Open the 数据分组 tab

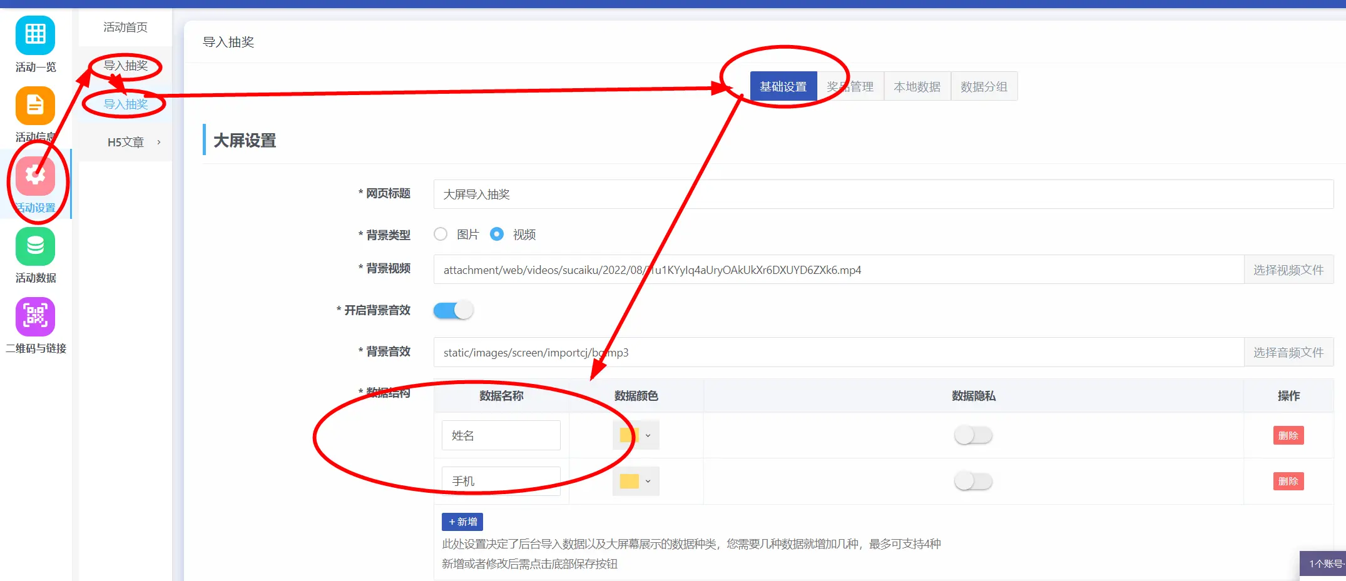984,86
